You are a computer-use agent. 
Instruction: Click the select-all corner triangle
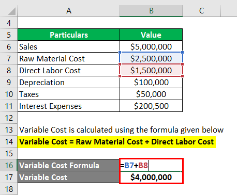(x=11, y=11)
